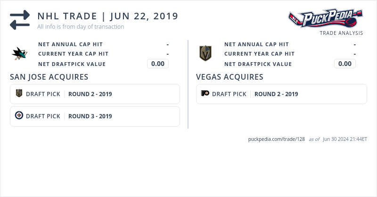Click the Jun 30 2024 timestamp text
The width and height of the screenshot is (377, 197).
point(345,140)
